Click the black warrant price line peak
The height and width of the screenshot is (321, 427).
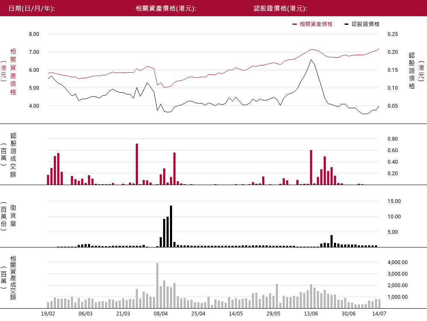tap(311, 60)
